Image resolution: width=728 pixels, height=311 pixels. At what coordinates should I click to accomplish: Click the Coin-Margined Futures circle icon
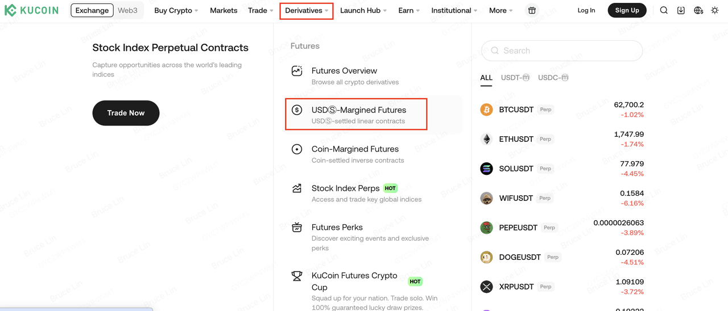(297, 149)
